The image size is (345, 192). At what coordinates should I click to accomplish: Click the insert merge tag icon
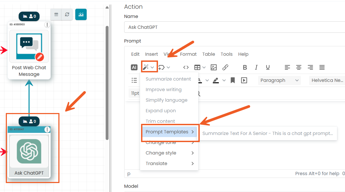161,67
